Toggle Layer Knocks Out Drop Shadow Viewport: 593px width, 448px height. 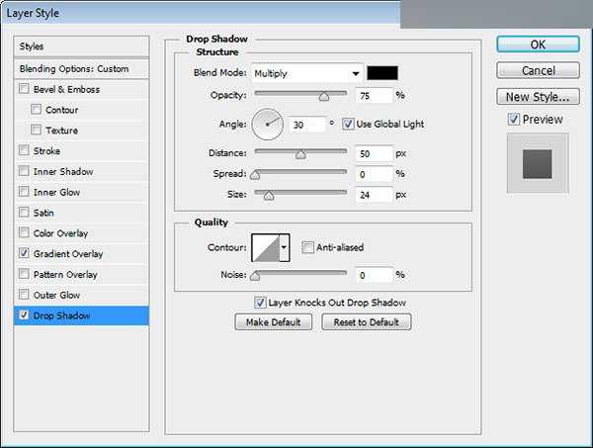(260, 303)
